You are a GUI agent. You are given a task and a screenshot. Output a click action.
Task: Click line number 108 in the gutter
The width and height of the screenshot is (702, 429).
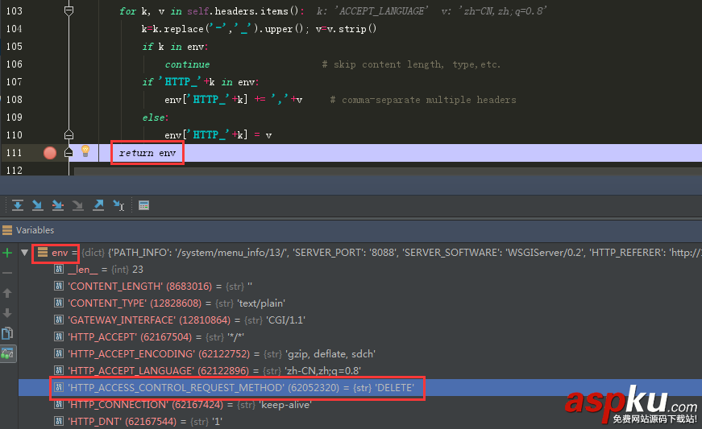point(15,99)
